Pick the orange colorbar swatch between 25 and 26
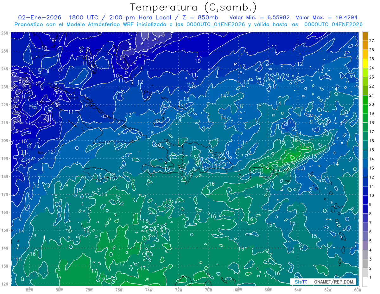Viewport: 380px width, 294px height. 365,54
